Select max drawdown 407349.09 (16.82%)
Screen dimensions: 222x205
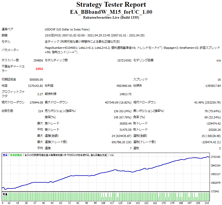(118, 102)
